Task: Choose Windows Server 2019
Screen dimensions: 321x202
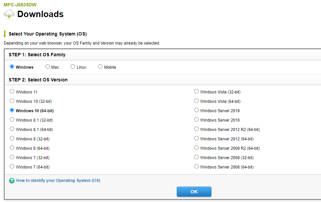Action: (x=196, y=110)
